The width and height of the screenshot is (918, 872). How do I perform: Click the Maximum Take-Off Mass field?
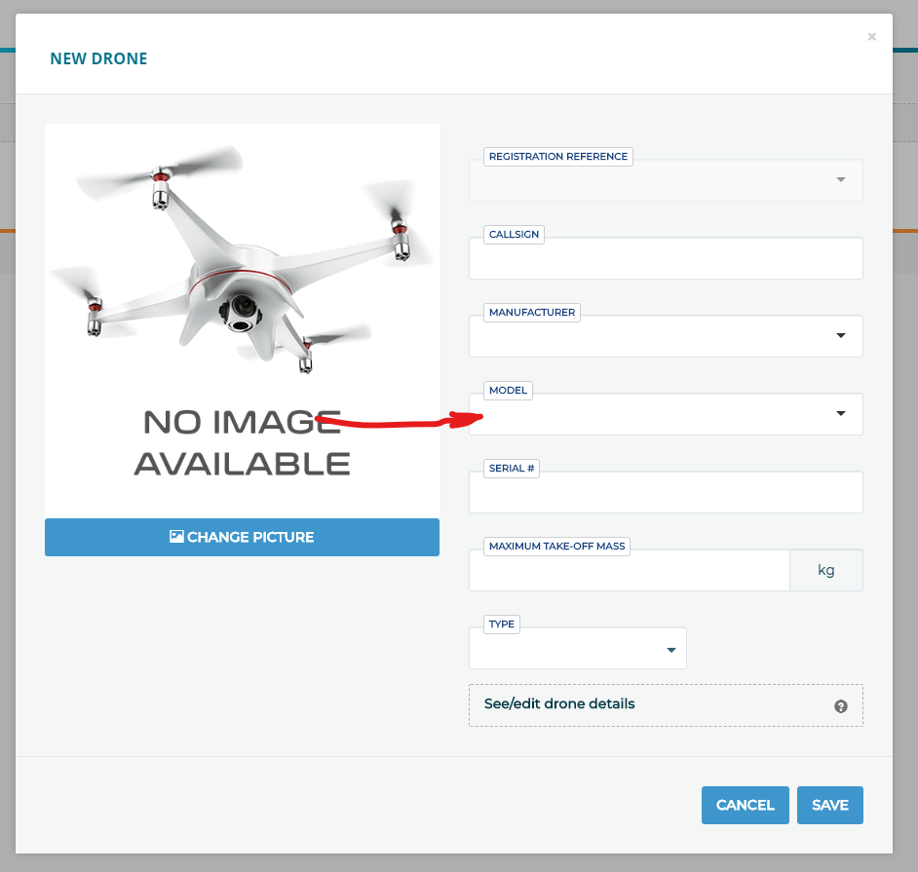point(629,570)
